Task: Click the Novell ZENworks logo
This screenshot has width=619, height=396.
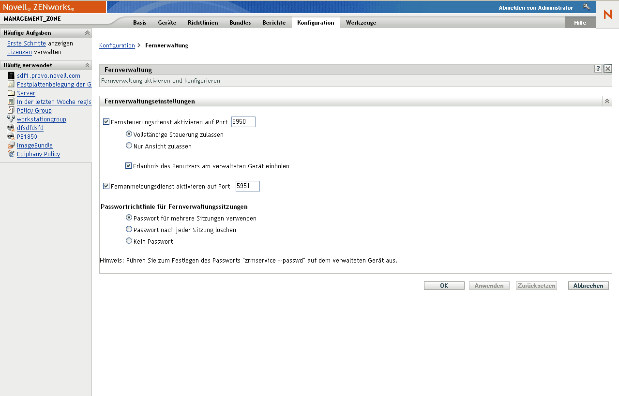Action: click(39, 8)
